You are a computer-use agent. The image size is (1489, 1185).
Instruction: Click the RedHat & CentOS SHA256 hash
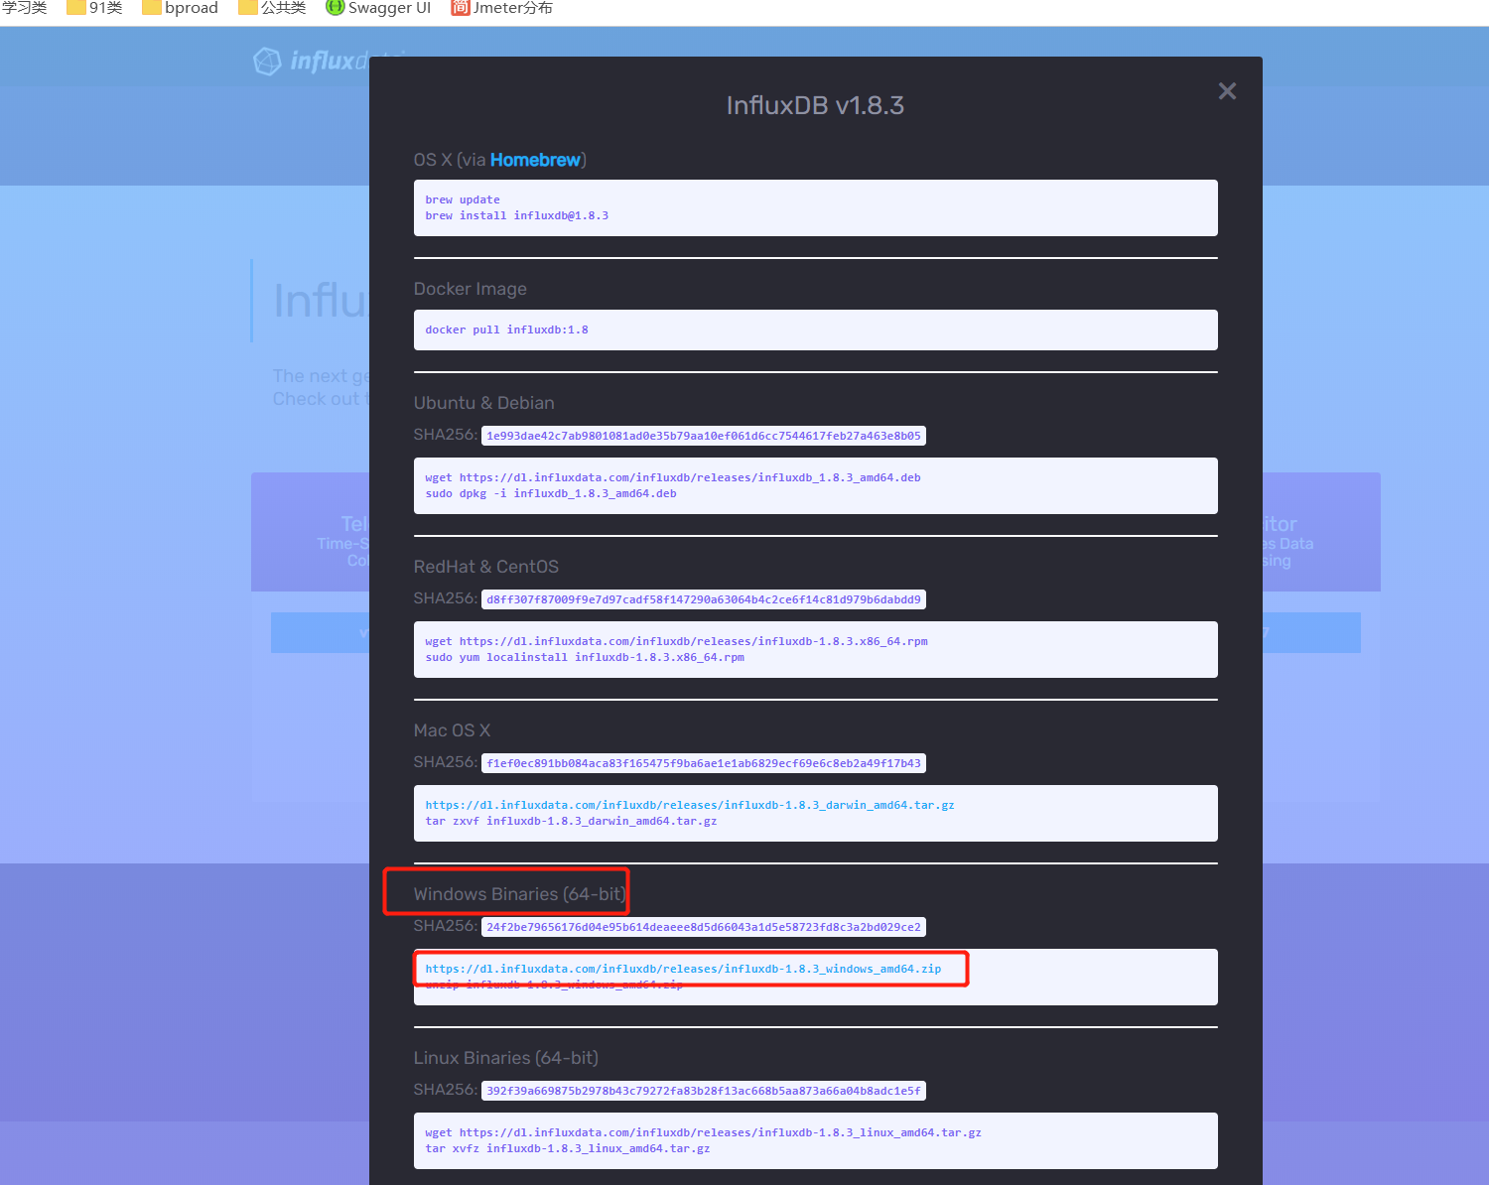[x=704, y=599]
